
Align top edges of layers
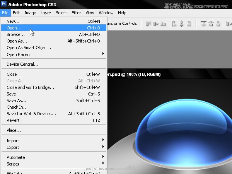(148, 24)
